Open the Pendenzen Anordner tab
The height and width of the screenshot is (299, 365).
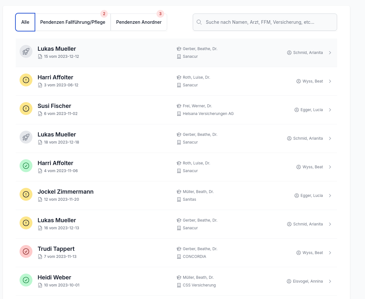point(139,22)
